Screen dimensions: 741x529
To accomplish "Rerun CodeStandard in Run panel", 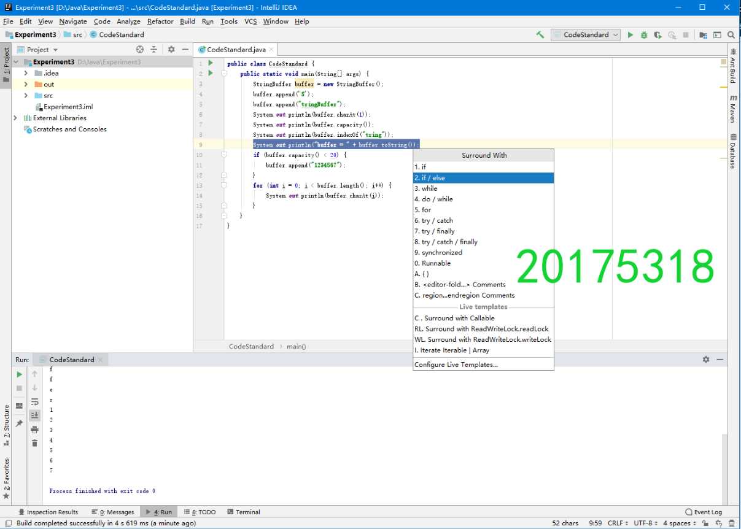I will 19,374.
